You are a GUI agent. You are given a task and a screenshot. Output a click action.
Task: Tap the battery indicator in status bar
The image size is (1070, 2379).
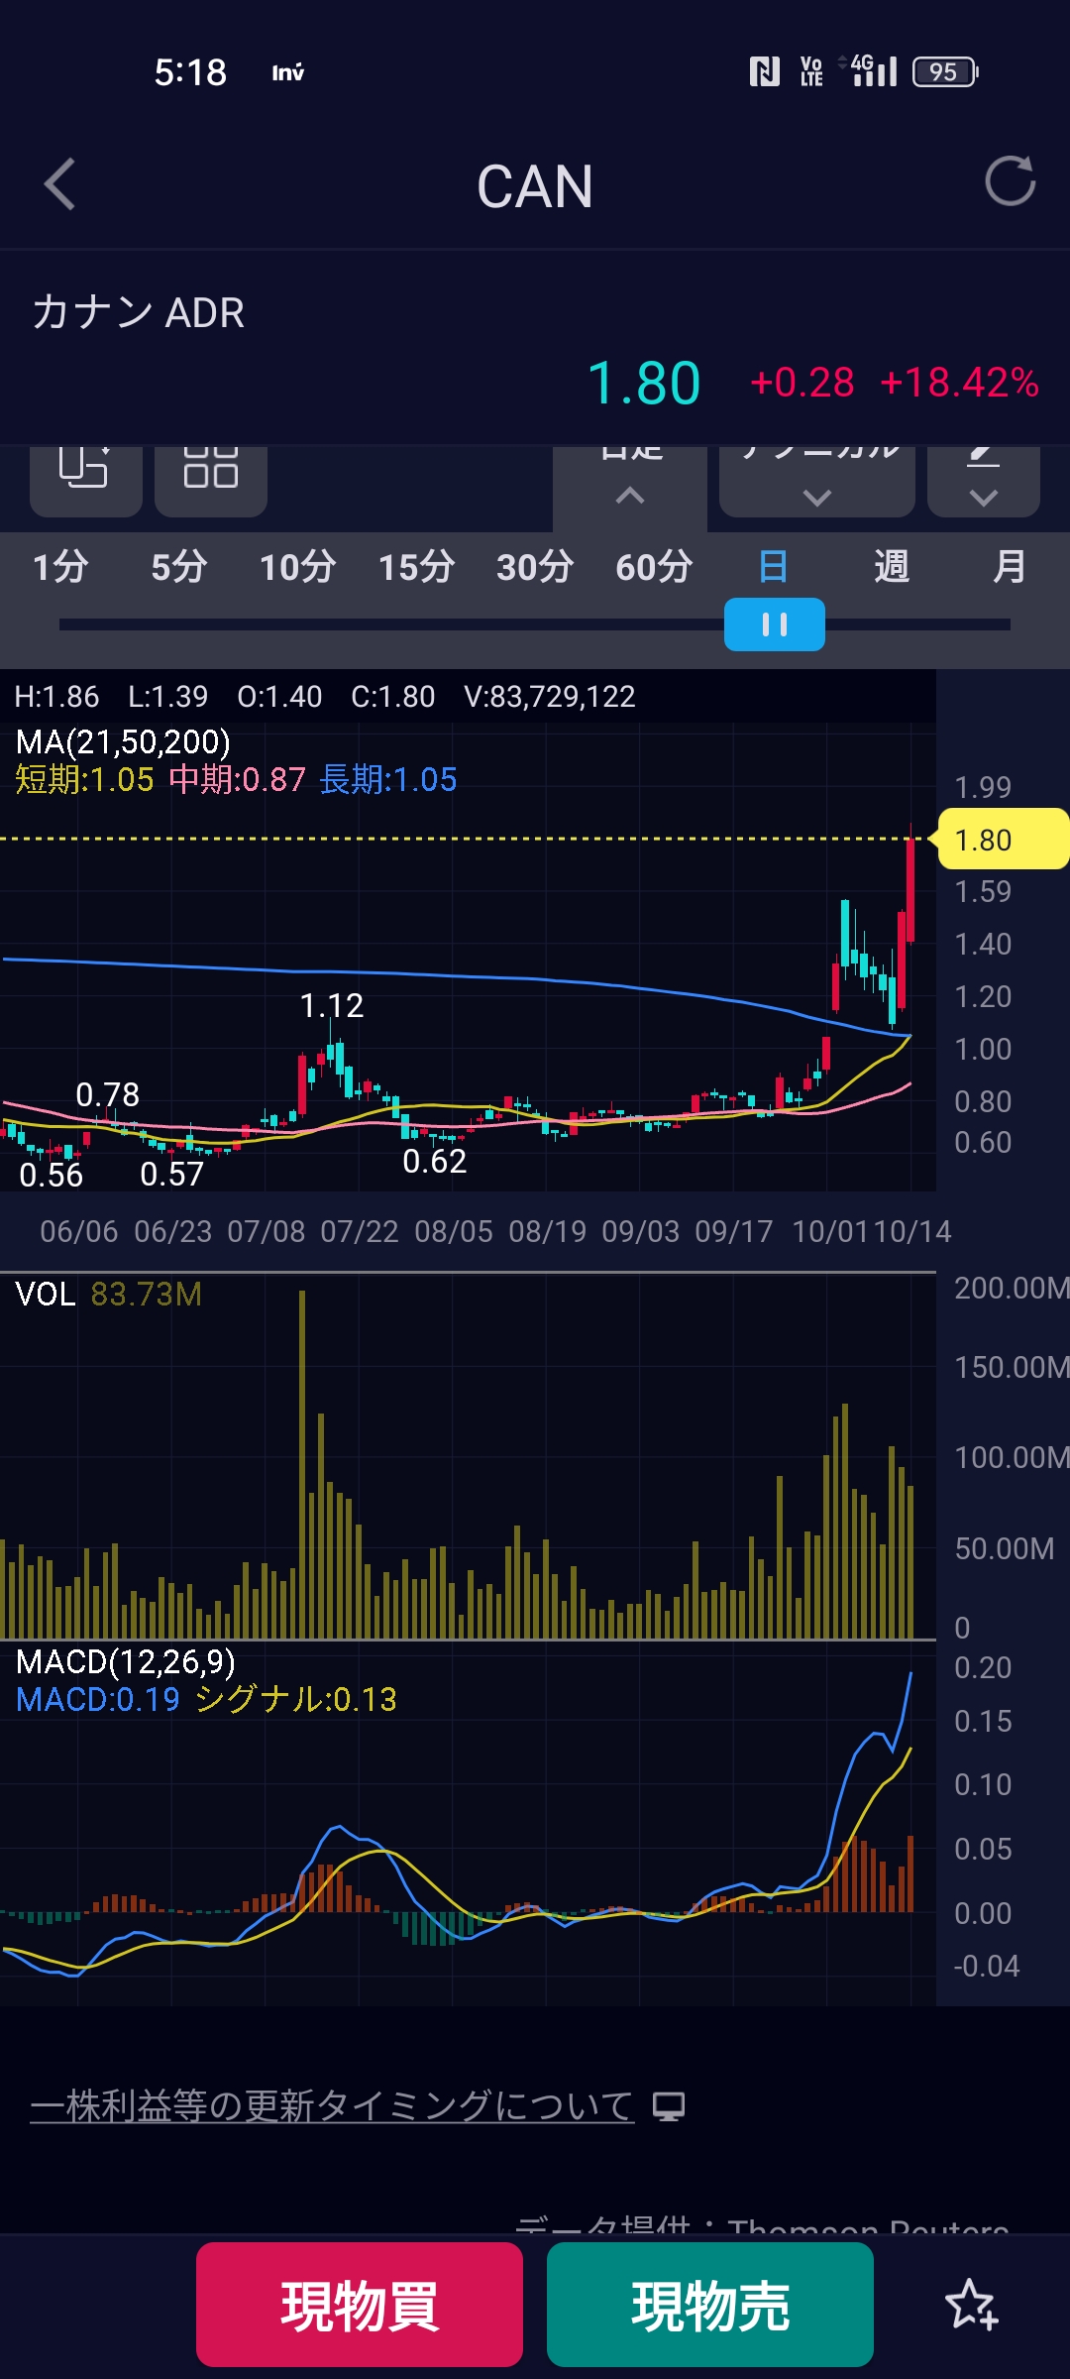(x=945, y=71)
